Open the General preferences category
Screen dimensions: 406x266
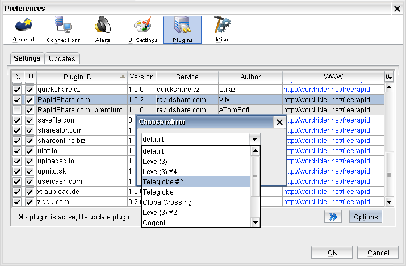pos(23,29)
